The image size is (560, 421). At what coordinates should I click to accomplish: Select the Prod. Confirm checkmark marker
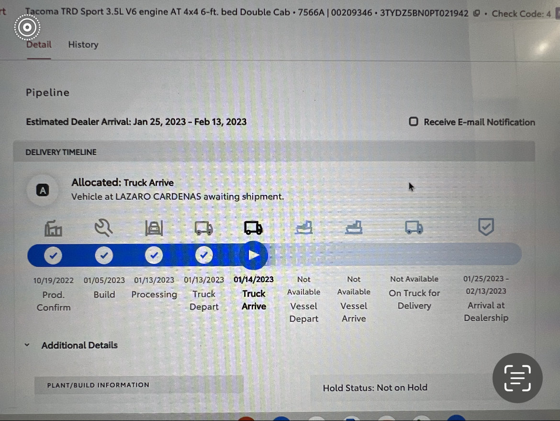(53, 256)
